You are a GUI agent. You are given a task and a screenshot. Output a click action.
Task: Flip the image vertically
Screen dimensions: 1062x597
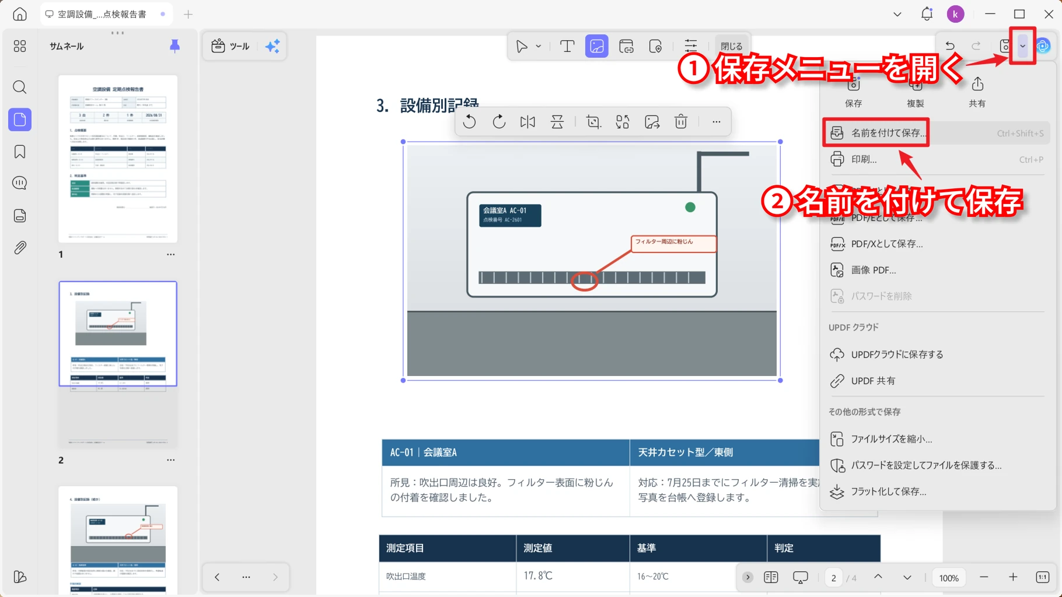point(557,122)
